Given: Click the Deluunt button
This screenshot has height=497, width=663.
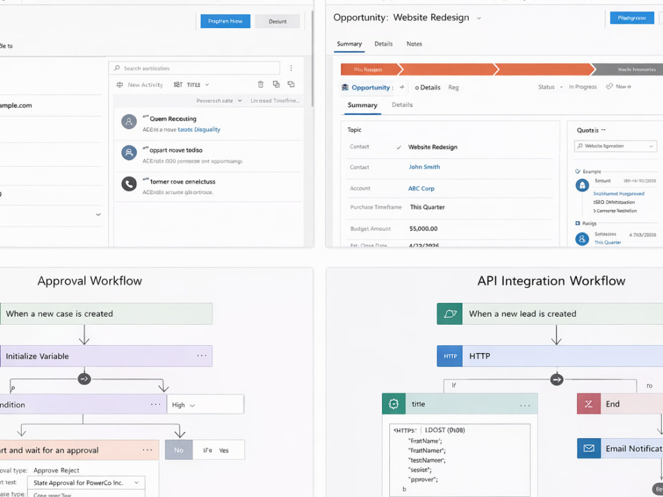Looking at the screenshot, I should (277, 21).
